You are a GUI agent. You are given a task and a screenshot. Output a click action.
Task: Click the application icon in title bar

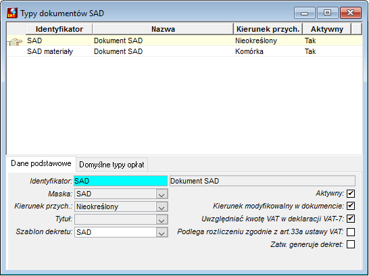[x=12, y=13]
